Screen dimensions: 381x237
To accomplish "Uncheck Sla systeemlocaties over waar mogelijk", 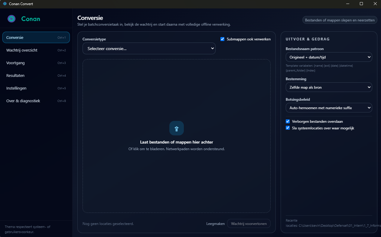I will pos(288,128).
